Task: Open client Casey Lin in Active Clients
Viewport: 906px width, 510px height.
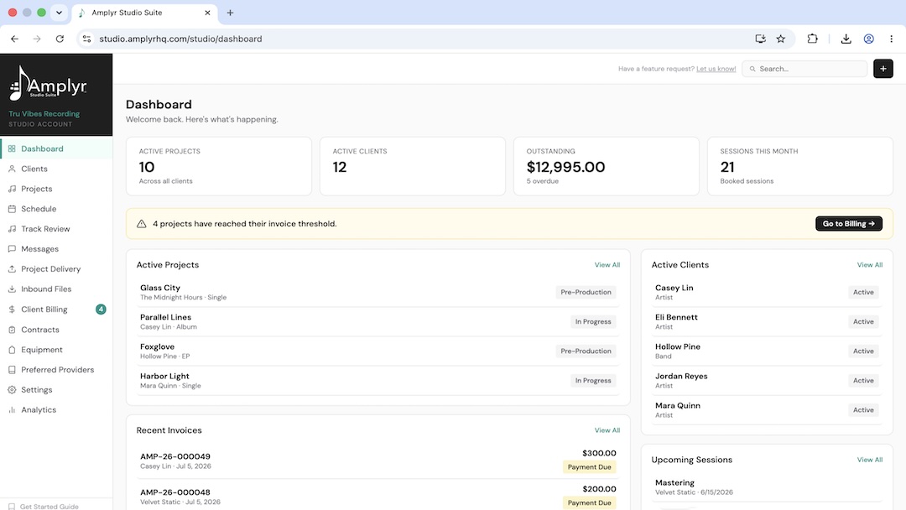Action: point(767,292)
